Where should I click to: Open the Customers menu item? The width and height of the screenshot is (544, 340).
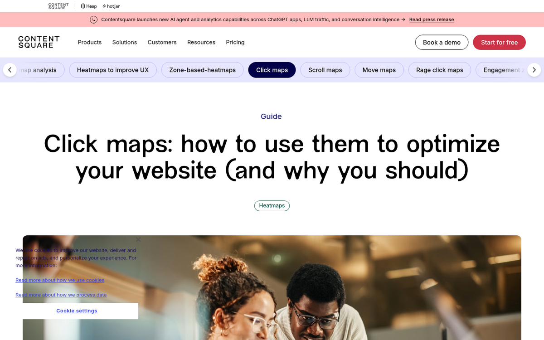click(x=162, y=42)
